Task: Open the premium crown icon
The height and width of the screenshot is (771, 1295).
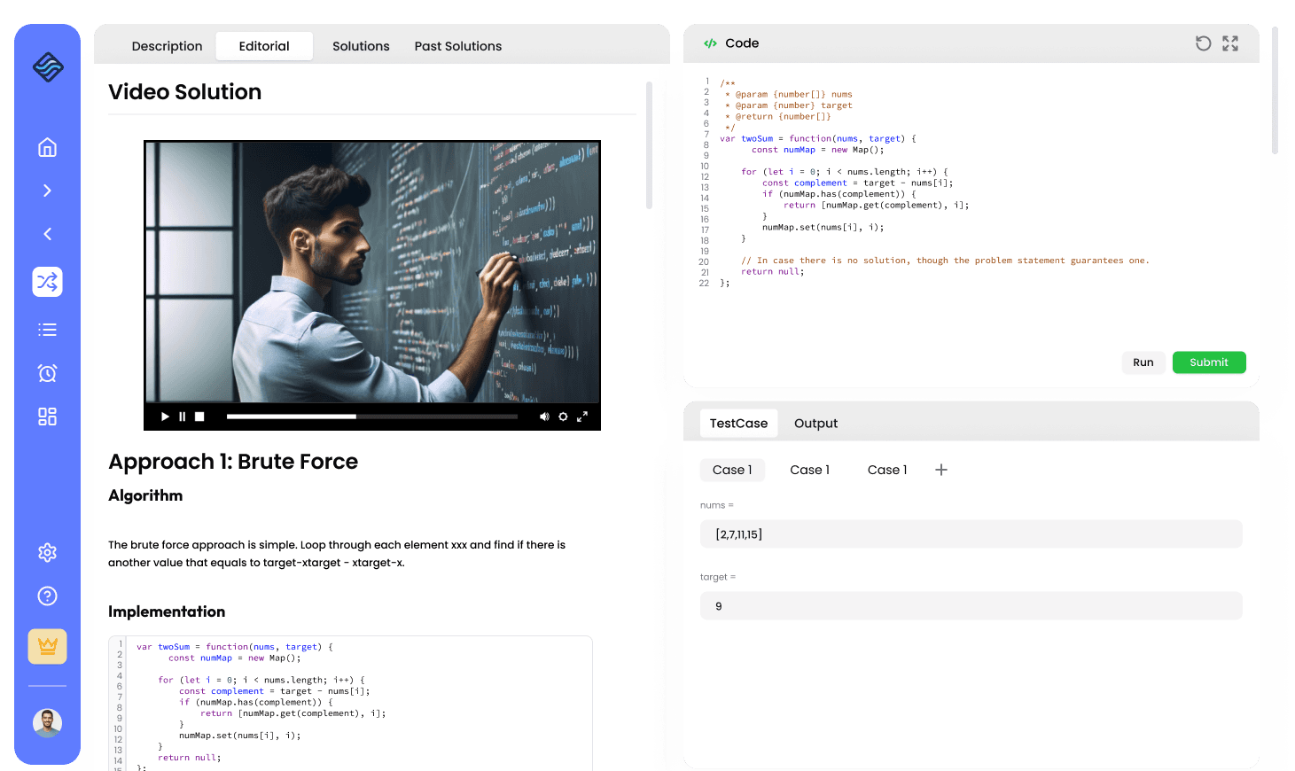Action: (47, 646)
